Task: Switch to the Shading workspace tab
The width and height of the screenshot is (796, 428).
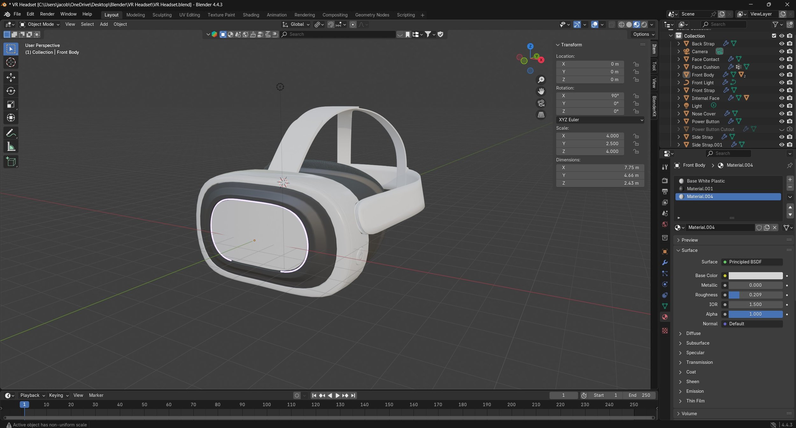Action: [251, 15]
